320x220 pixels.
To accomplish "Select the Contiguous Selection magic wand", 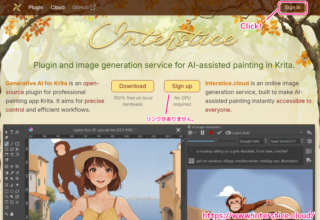I will (12, 197).
